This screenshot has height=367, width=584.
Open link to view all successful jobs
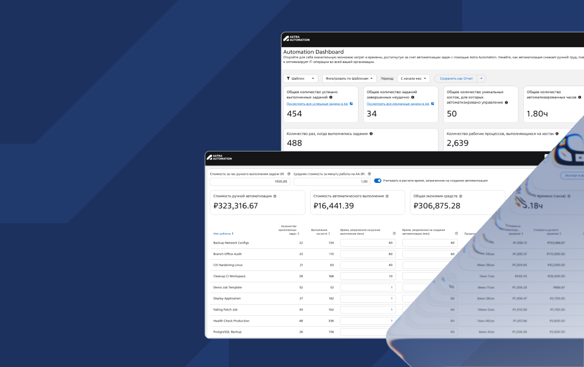pyautogui.click(x=317, y=104)
